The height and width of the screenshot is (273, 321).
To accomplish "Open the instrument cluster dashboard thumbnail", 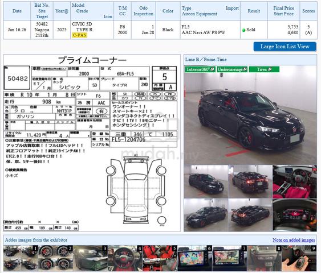I will click(295, 215).
